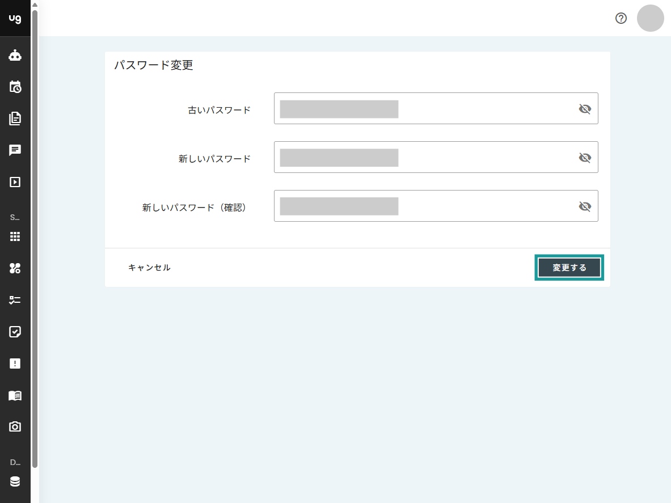The image size is (671, 503).
Task: Open the chat message icon in the sidebar
Action: tap(15, 150)
